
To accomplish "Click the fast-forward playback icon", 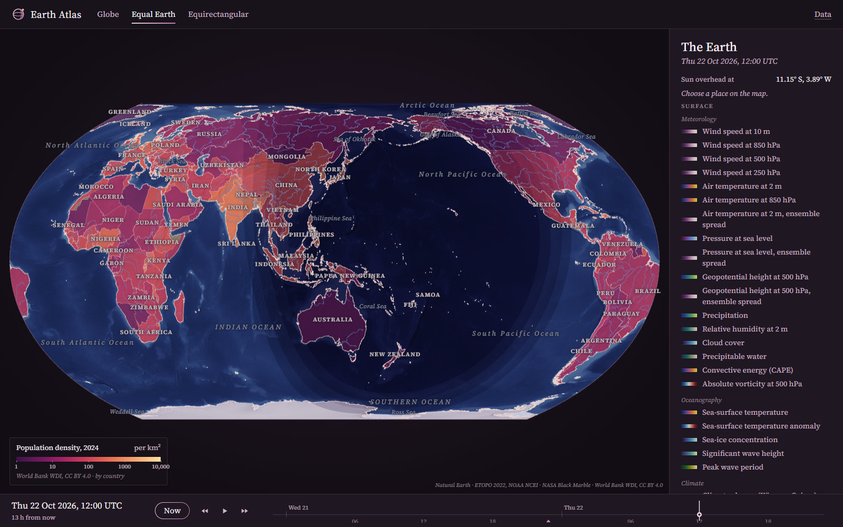I will [x=244, y=511].
